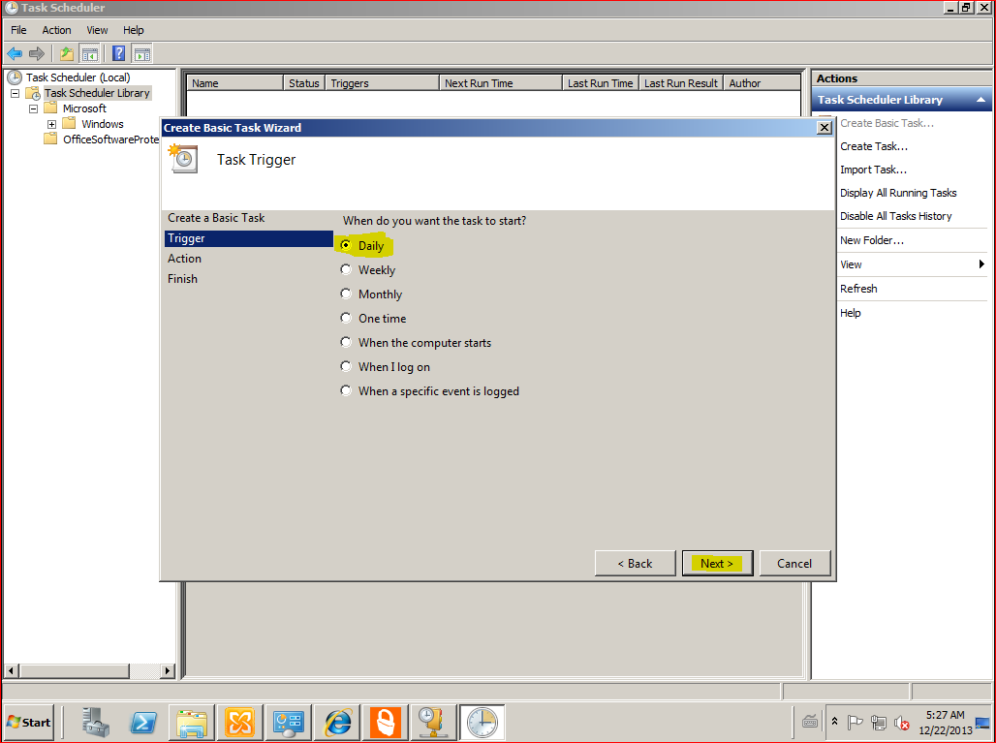Screen dimensions: 996x743
Task: Select the Daily trigger option
Action: point(362,246)
